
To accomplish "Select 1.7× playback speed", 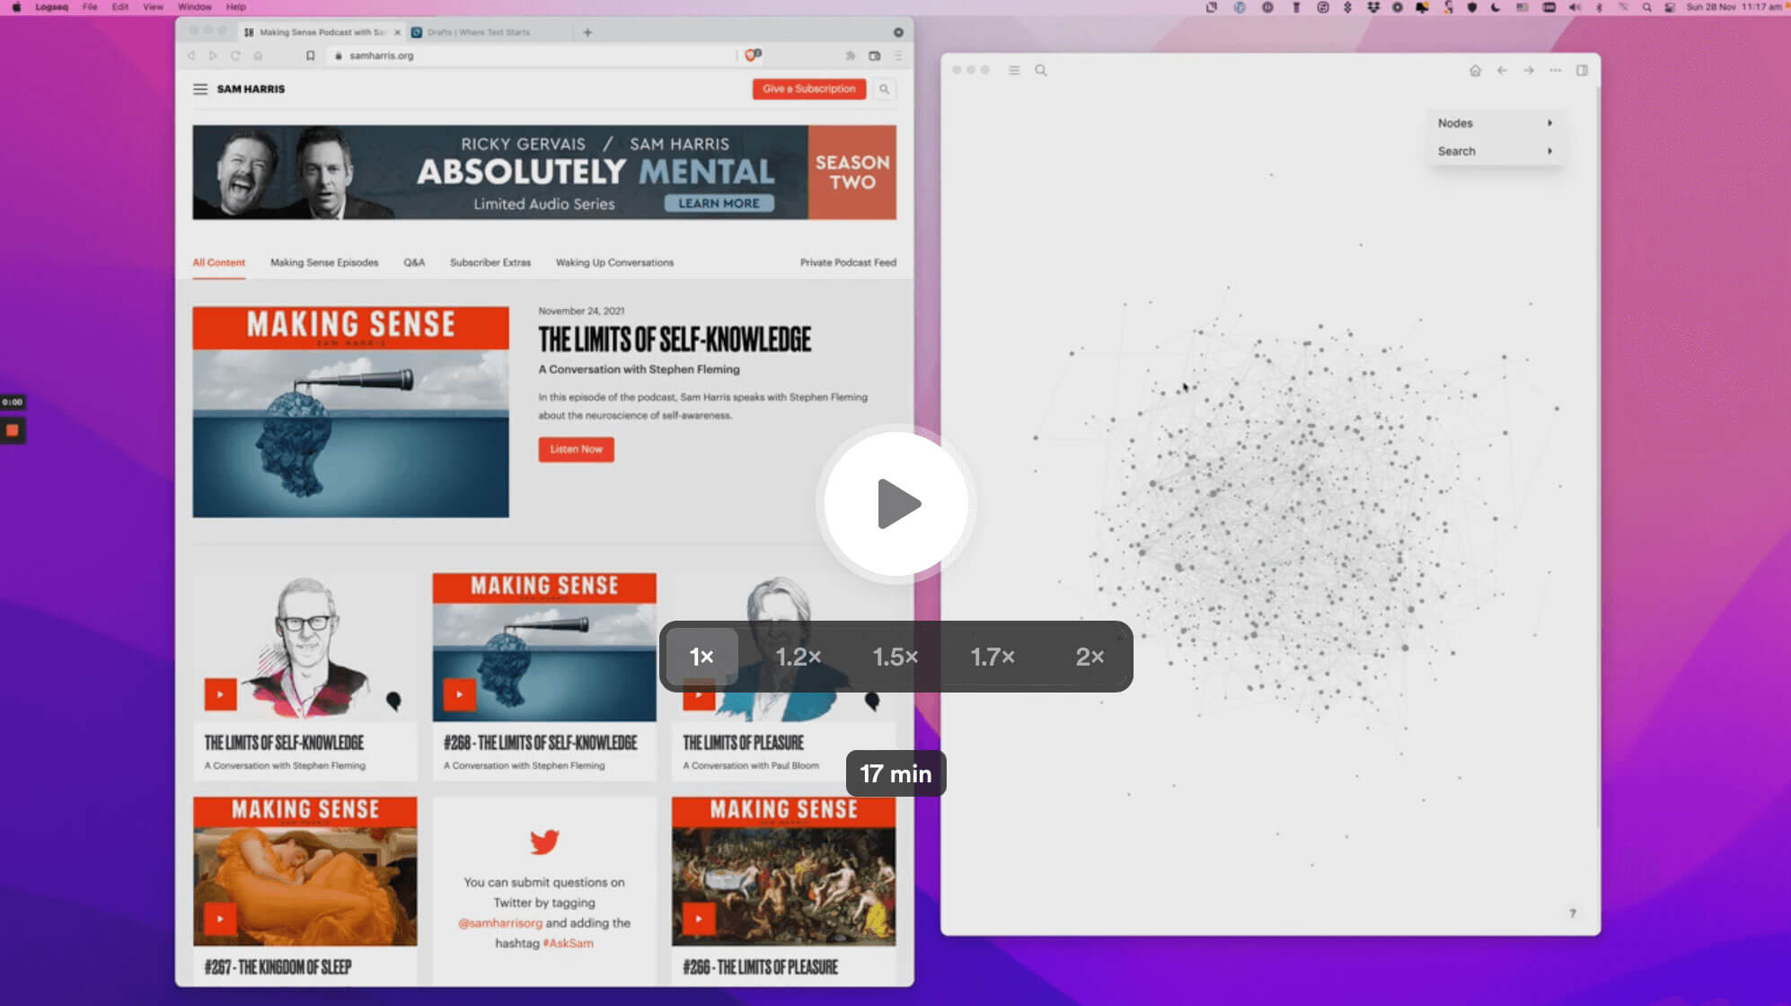I will (993, 657).
